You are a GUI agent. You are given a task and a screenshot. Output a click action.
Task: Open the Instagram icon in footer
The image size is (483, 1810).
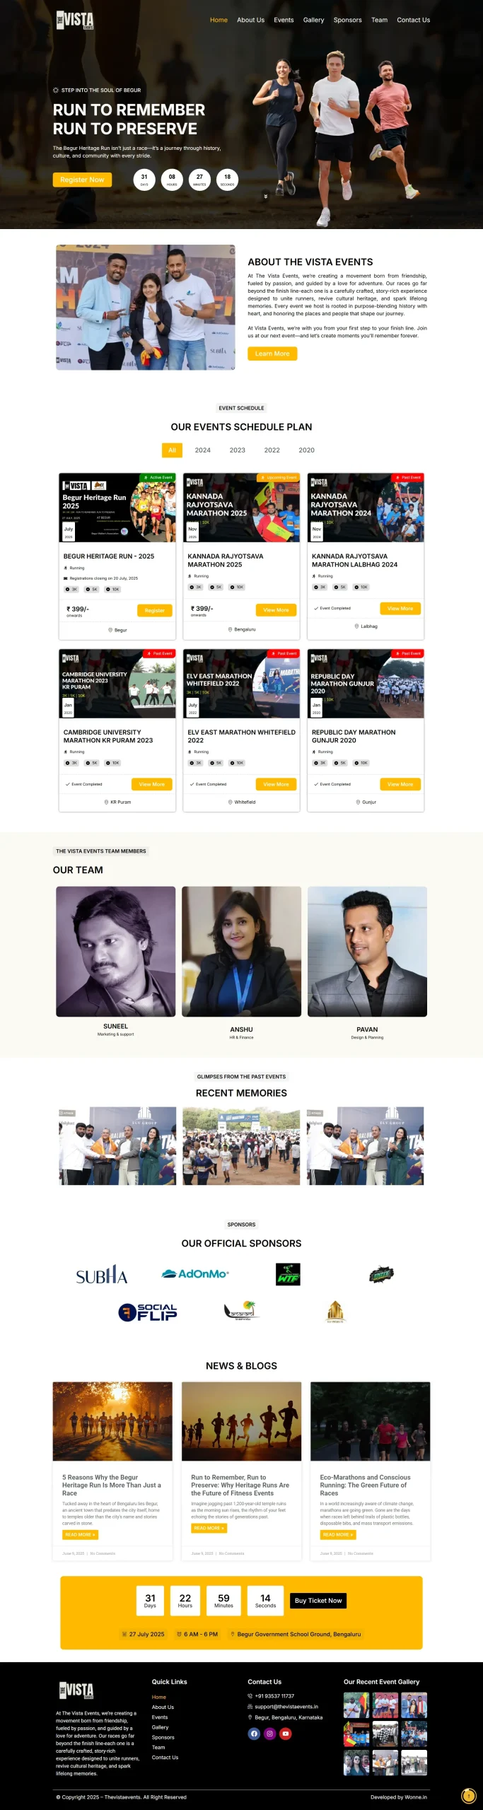(269, 1733)
